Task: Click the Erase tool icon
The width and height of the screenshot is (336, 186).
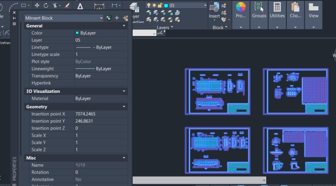Action: point(66,5)
